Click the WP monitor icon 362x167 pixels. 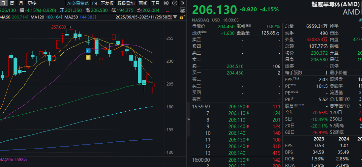183,10
